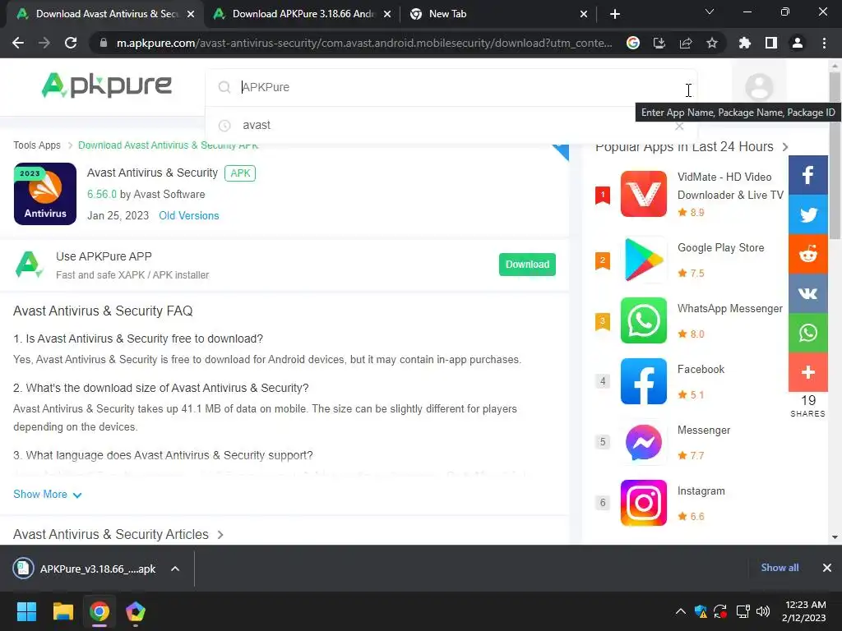842x631 pixels.
Task: Click the Windows Security tray icon
Action: tap(701, 611)
